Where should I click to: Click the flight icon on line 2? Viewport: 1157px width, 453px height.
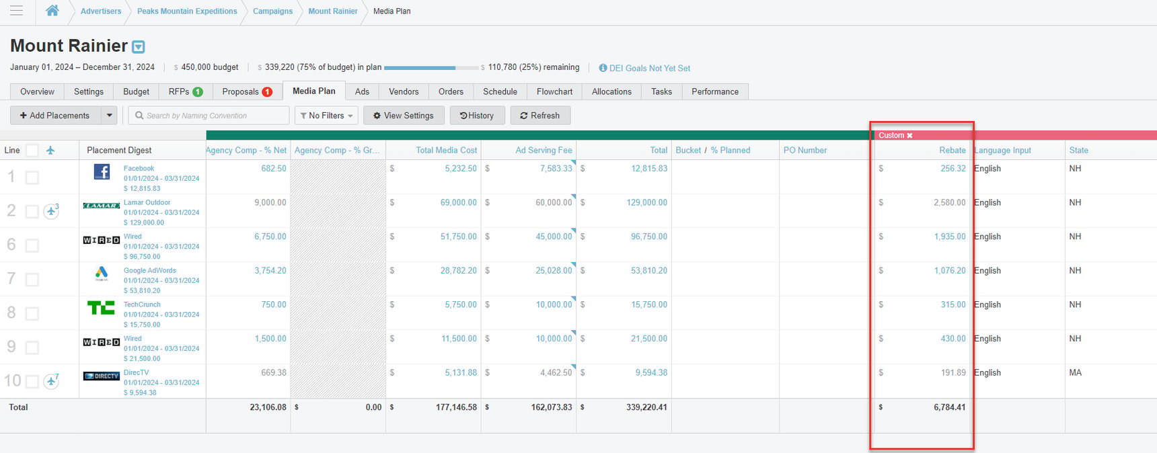[51, 211]
